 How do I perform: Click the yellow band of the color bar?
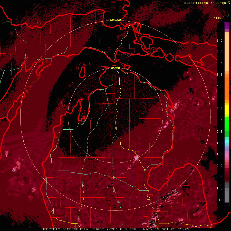[x=227, y=110]
